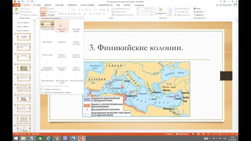Expand the Урок 14 section header
This screenshot has height=141, width=251.
tap(16, 23)
